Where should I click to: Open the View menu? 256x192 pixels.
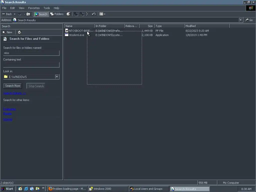(x=21, y=8)
